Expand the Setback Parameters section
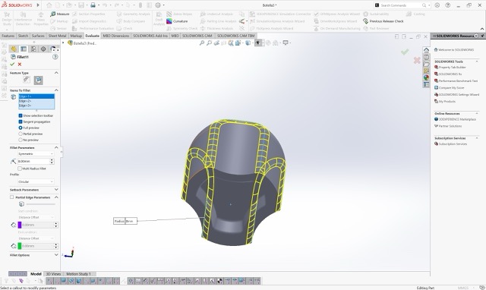This screenshot has height=290, width=486. 56,190
